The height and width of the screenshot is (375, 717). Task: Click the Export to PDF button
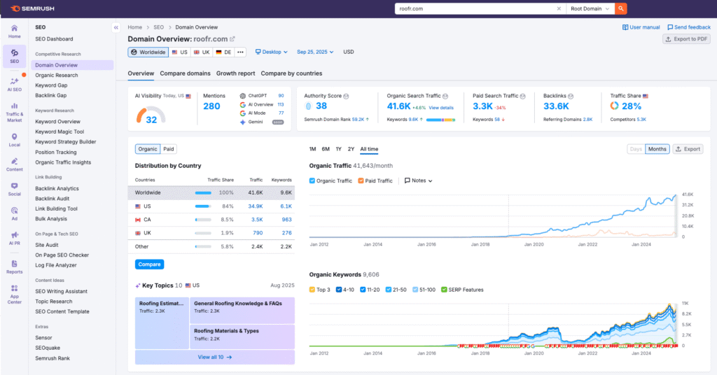[686, 39]
